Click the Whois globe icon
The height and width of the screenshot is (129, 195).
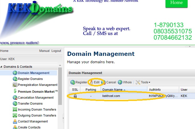[x=120, y=82]
